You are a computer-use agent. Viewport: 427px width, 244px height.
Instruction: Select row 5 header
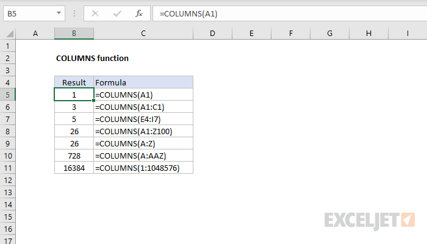8,95
